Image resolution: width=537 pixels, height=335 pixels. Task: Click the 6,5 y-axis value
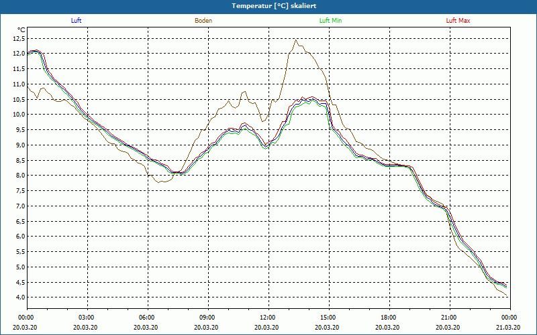pyautogui.click(x=21, y=222)
